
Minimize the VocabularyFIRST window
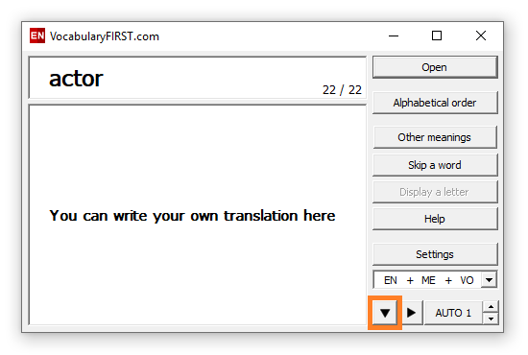[x=394, y=35]
